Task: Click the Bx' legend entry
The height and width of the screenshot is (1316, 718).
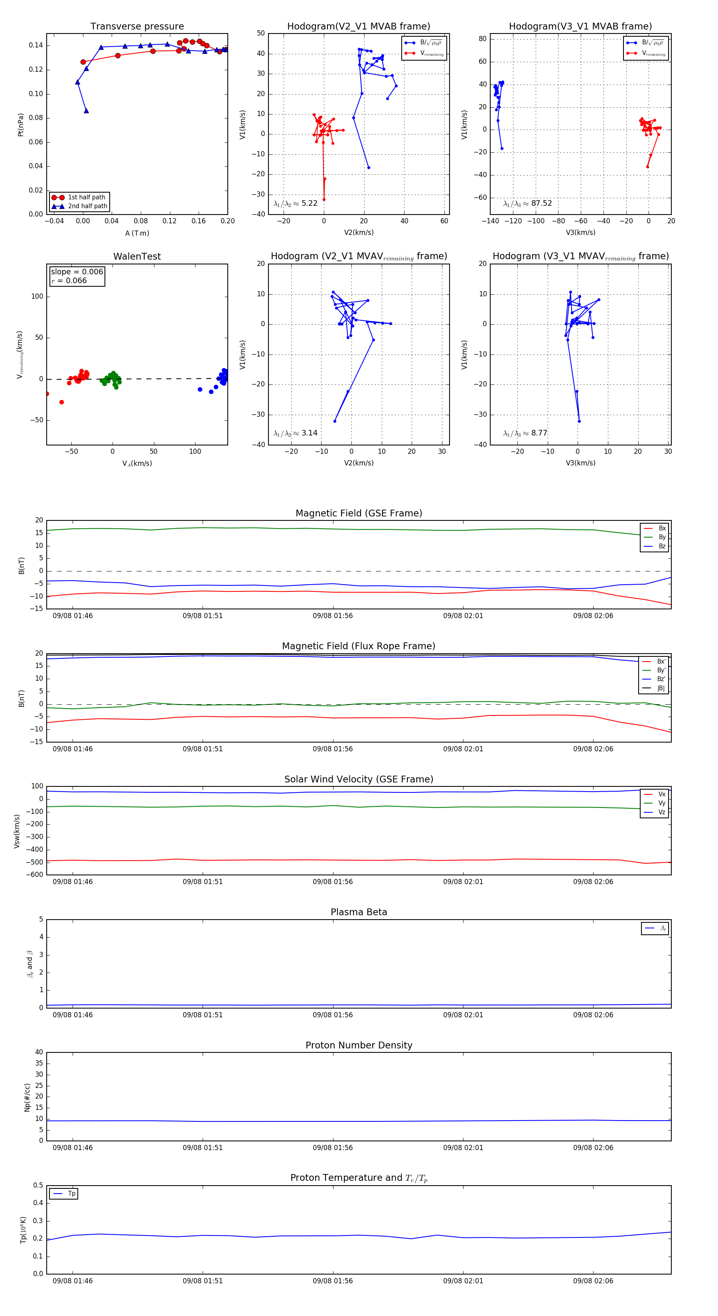Action: [x=655, y=662]
